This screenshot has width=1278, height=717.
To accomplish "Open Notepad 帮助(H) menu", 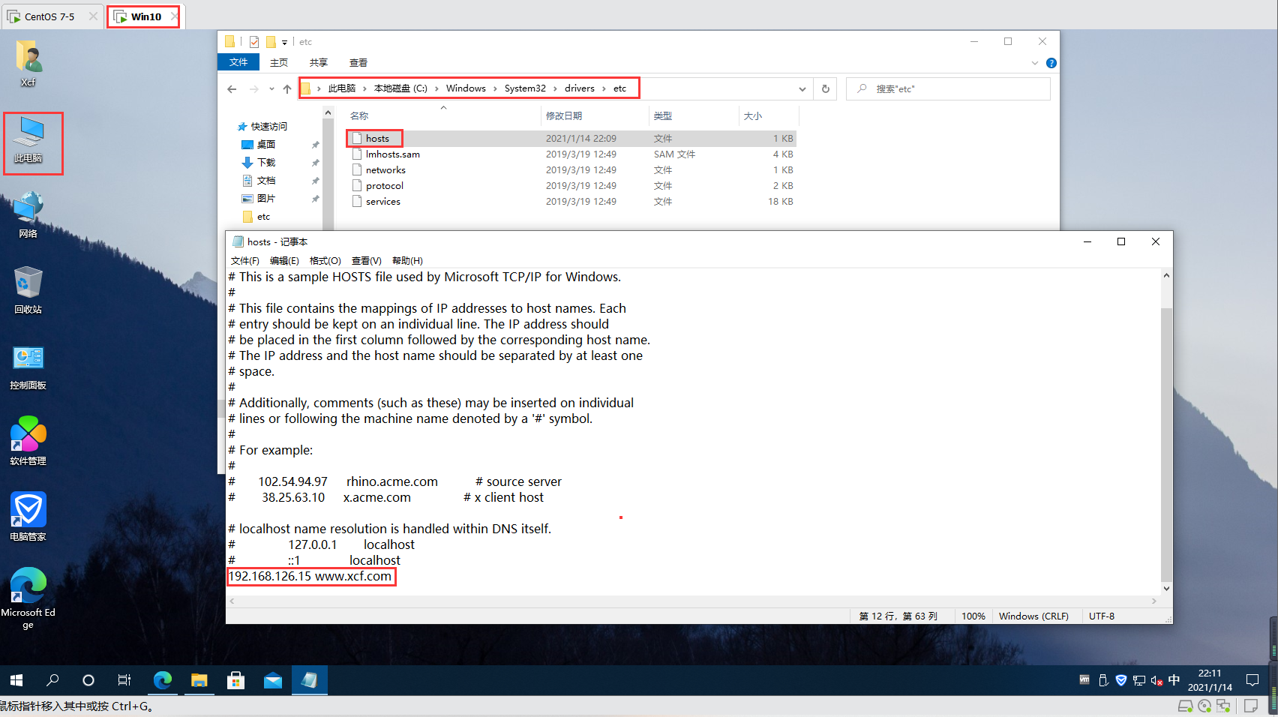I will [407, 261].
